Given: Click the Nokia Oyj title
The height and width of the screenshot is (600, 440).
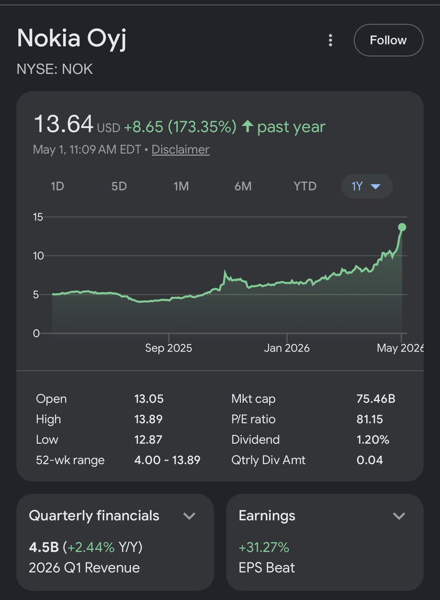Looking at the screenshot, I should pos(72,39).
